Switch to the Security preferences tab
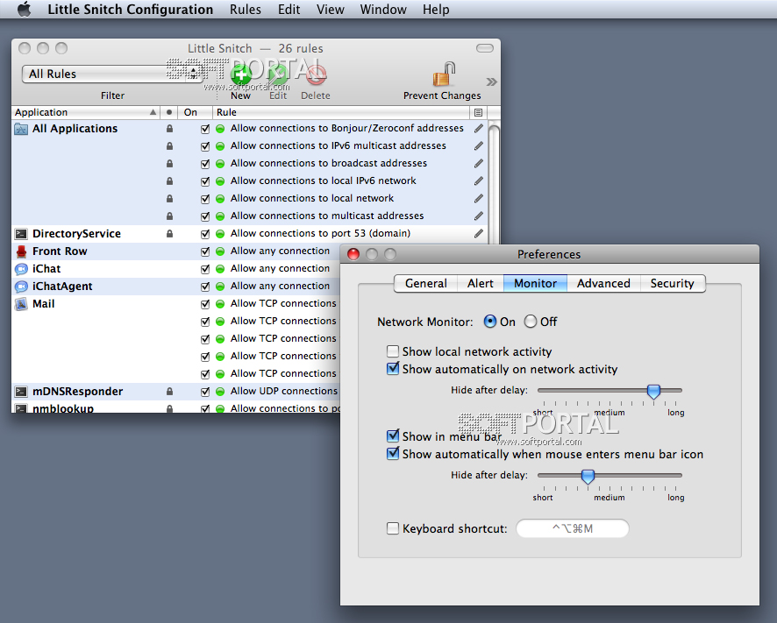The width and height of the screenshot is (777, 623). [673, 283]
